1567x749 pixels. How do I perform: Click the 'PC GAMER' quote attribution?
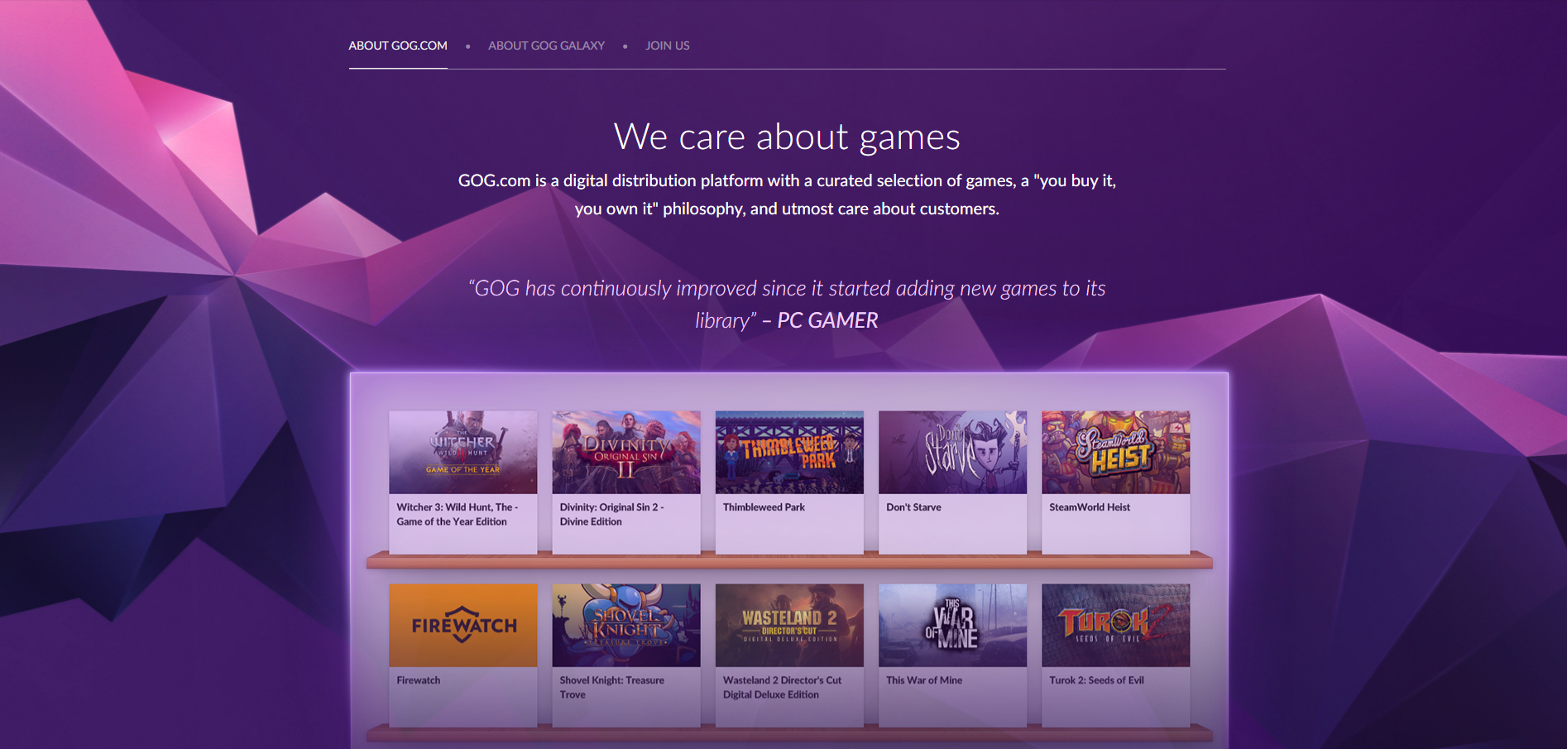coord(827,320)
